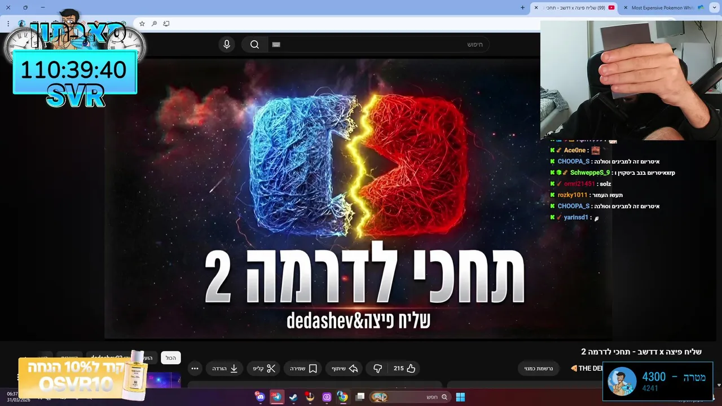Open the Steam taskbar icon

pyautogui.click(x=293, y=397)
